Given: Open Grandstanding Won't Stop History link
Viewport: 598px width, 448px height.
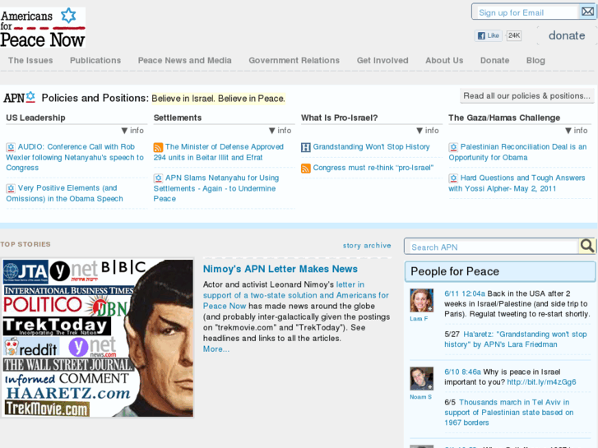Looking at the screenshot, I should (x=371, y=147).
